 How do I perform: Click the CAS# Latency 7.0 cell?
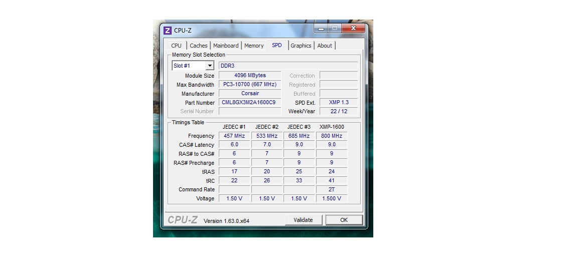[266, 145]
